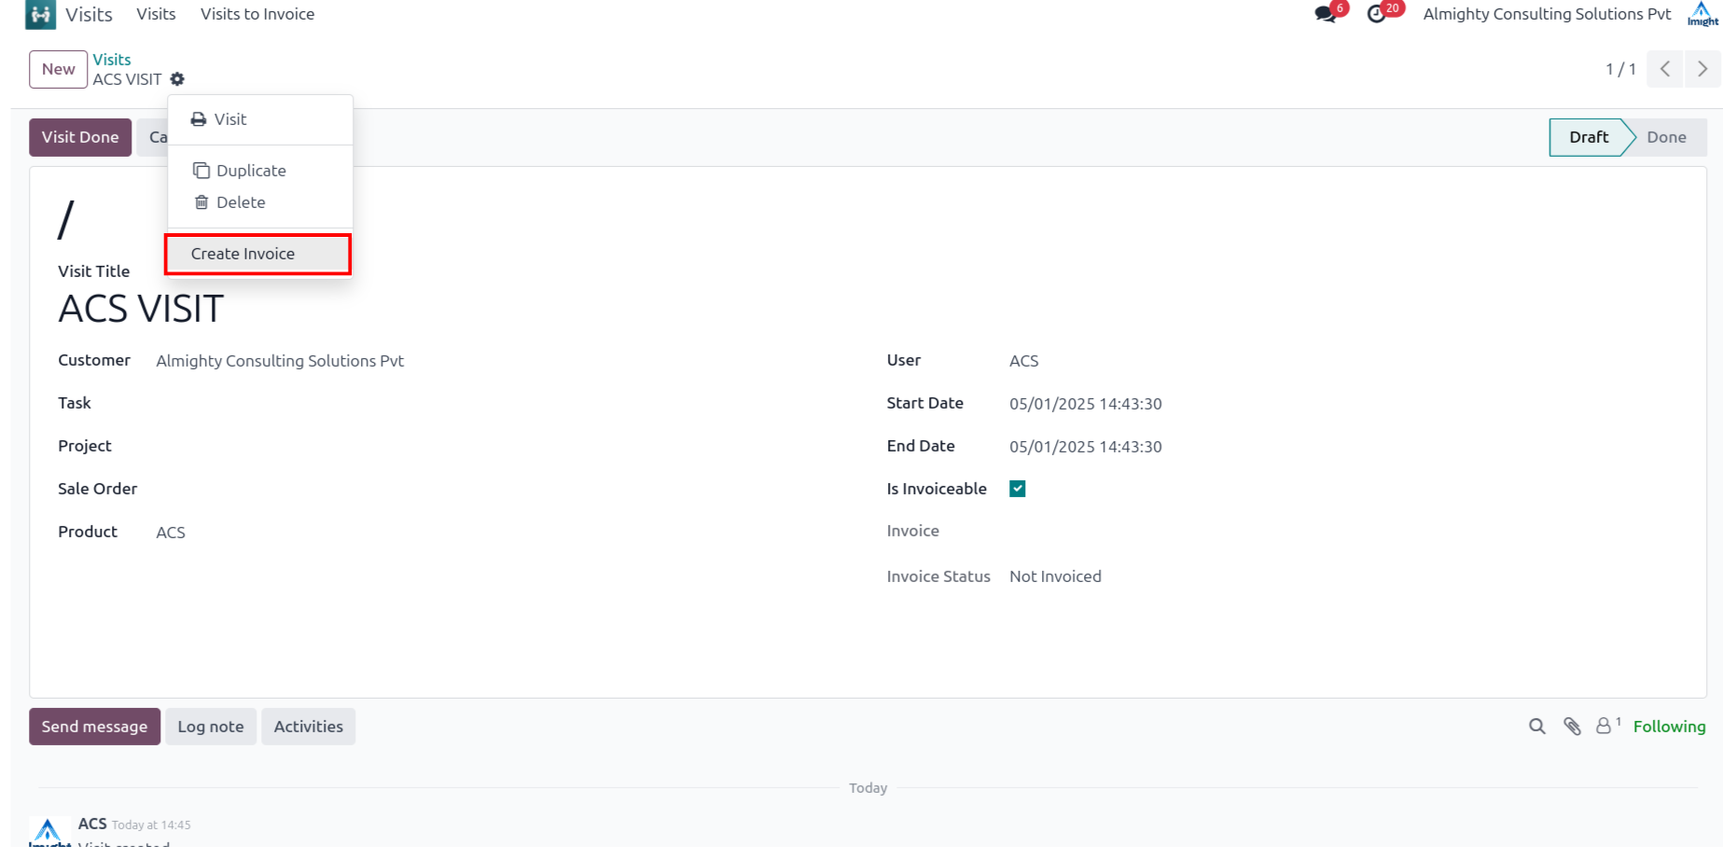Viewport: 1723px width, 860px height.
Task: Click the Following subscription button
Action: [1669, 727]
